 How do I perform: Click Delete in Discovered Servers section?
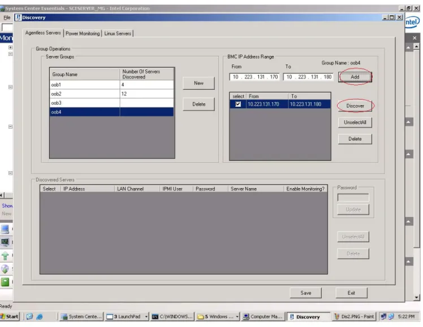(353, 254)
